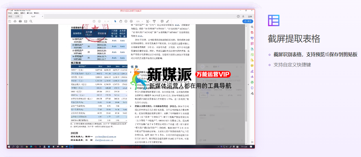Viewport: 361px width, 157px height.
Task: Print the document using the printer icon
Action: click(20, 21)
